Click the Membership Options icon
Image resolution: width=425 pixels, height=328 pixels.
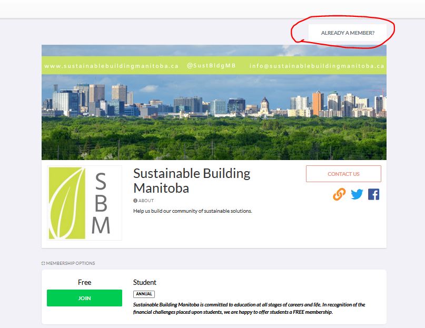(43, 263)
